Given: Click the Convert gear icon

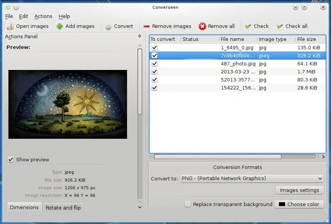Looking at the screenshot, I should coord(108,27).
